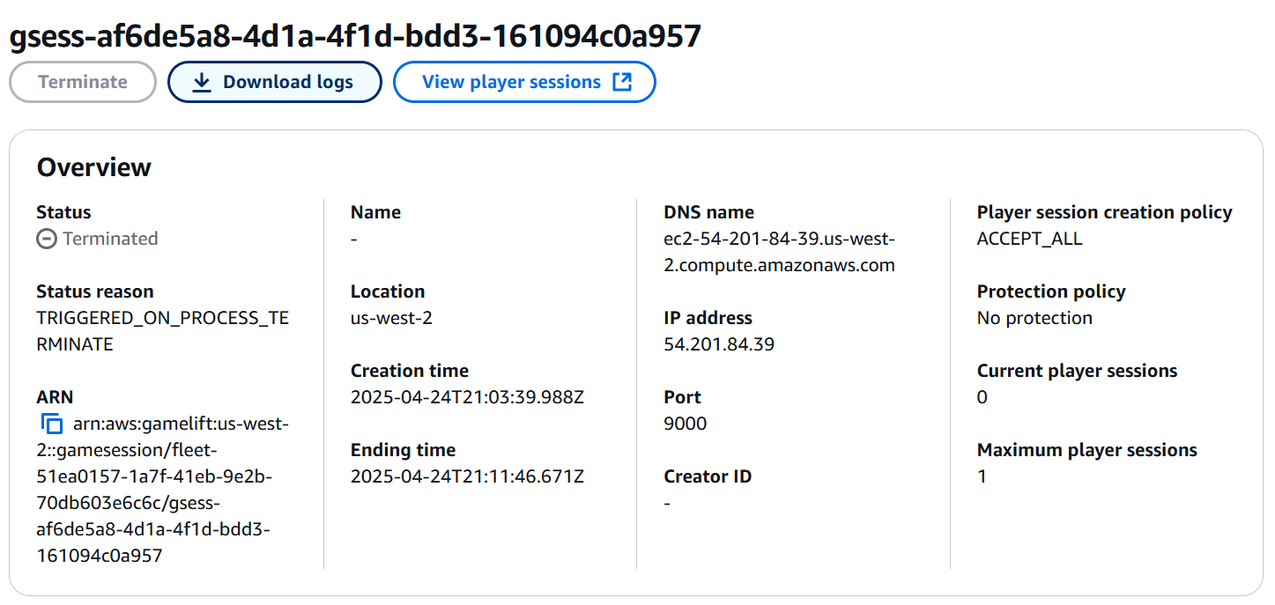This screenshot has width=1275, height=605.
Task: Click the copy icon next to the ARN
Action: (53, 424)
